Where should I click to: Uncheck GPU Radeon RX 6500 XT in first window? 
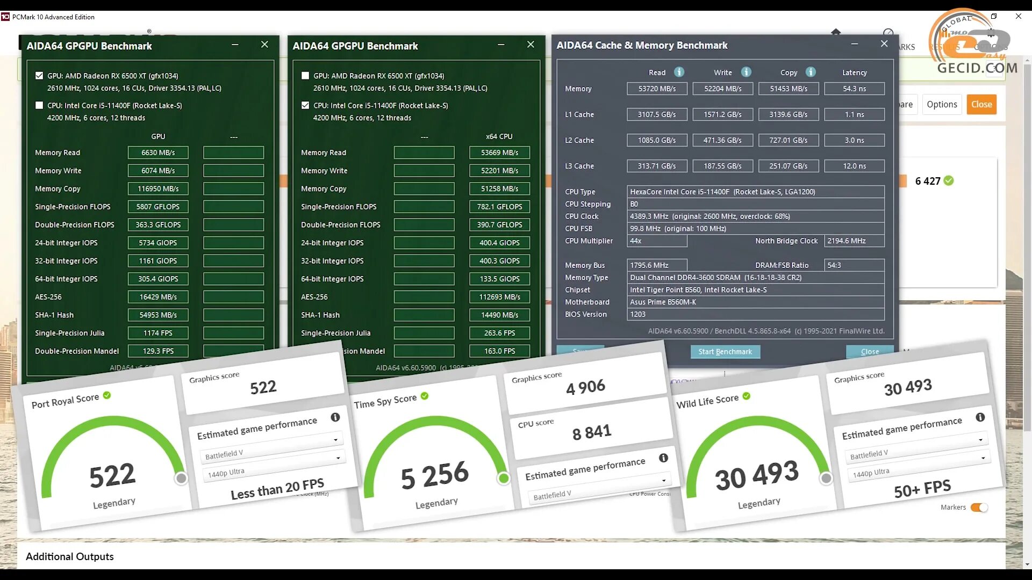click(x=39, y=76)
